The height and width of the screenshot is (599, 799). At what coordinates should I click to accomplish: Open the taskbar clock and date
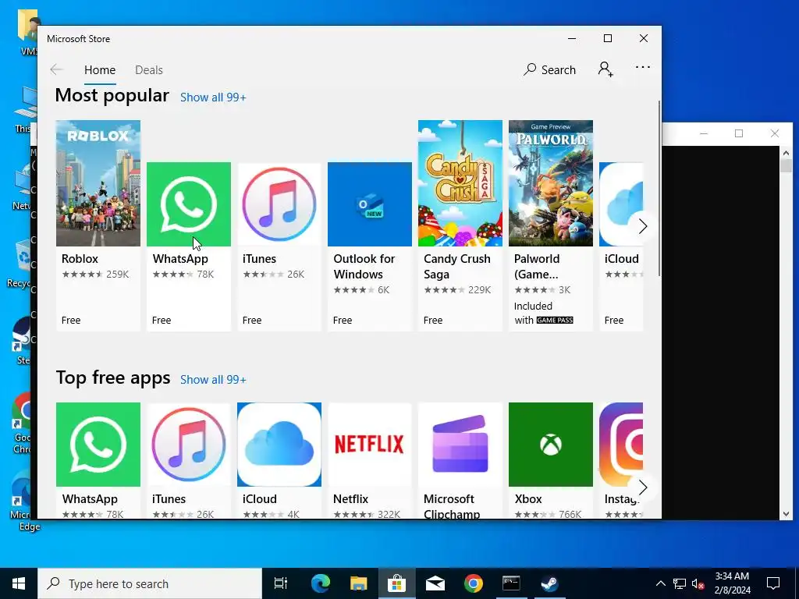pyautogui.click(x=732, y=583)
